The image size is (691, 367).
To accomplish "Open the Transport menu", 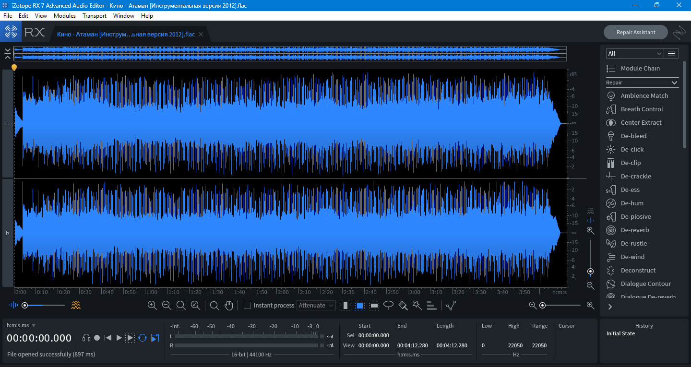I will (95, 16).
